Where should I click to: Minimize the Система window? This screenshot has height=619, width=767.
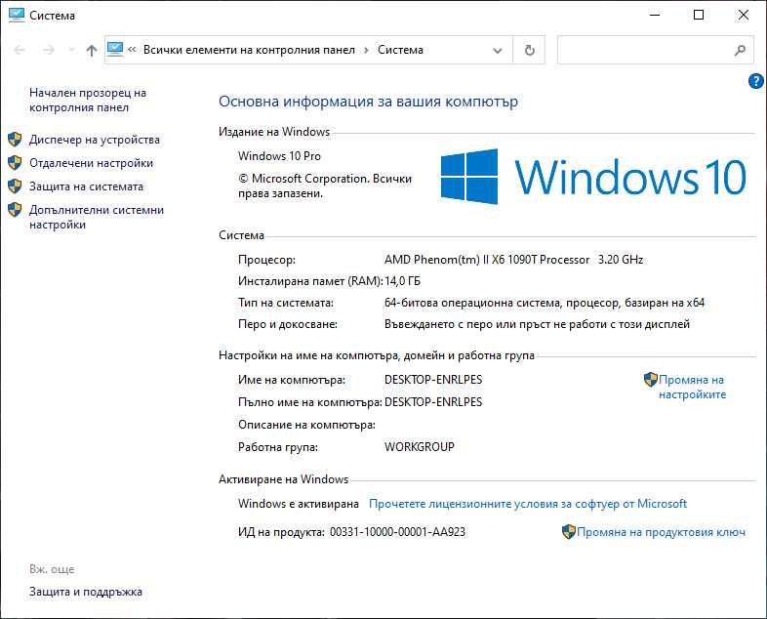tap(655, 16)
